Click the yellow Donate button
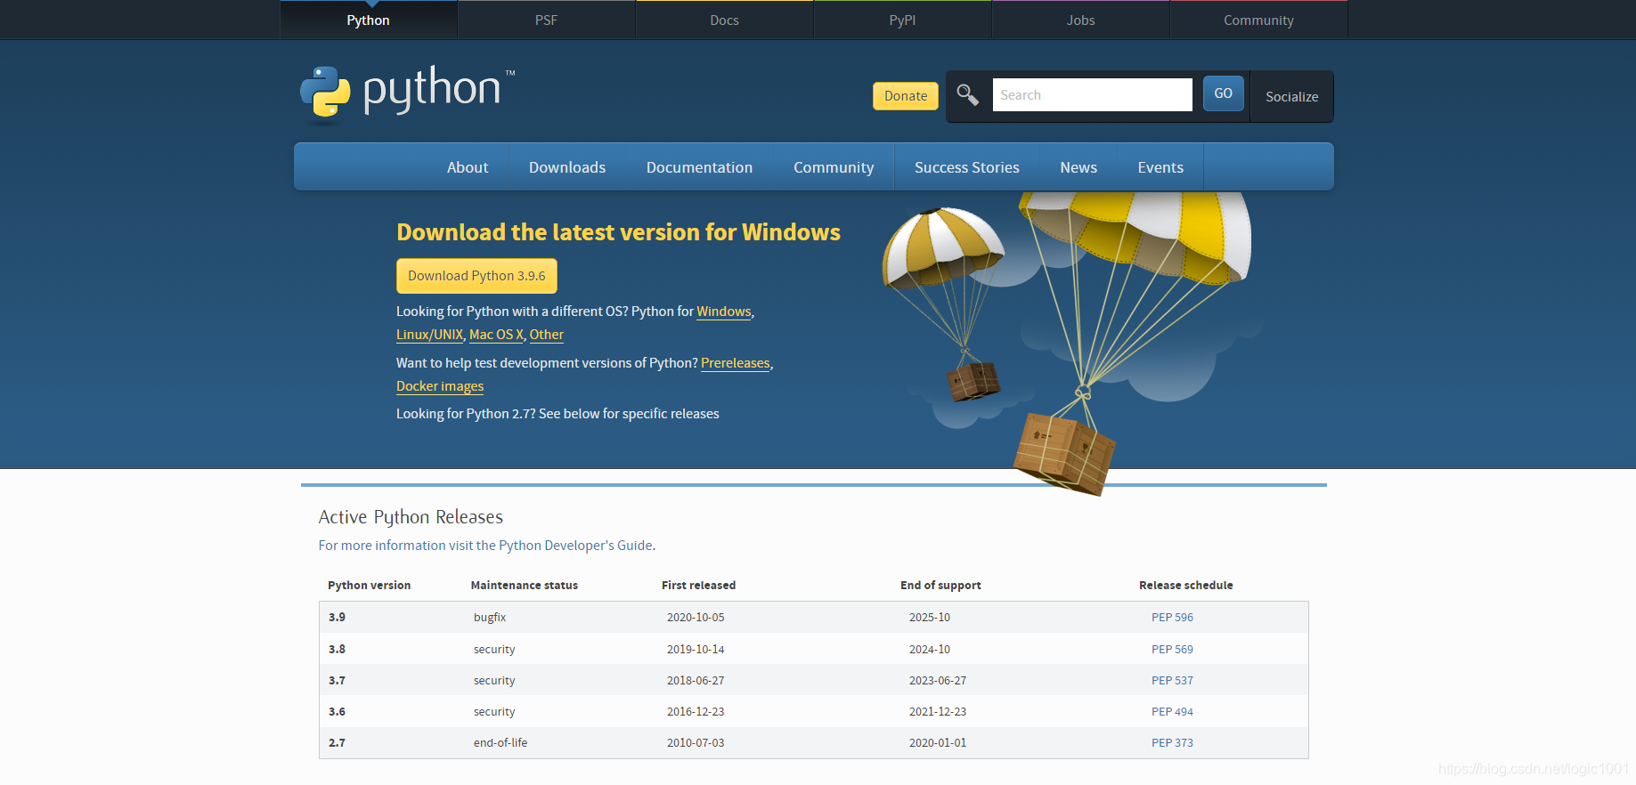This screenshot has height=785, width=1636. 906,96
